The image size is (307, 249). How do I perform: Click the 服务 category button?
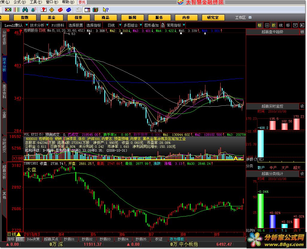tap(159, 18)
